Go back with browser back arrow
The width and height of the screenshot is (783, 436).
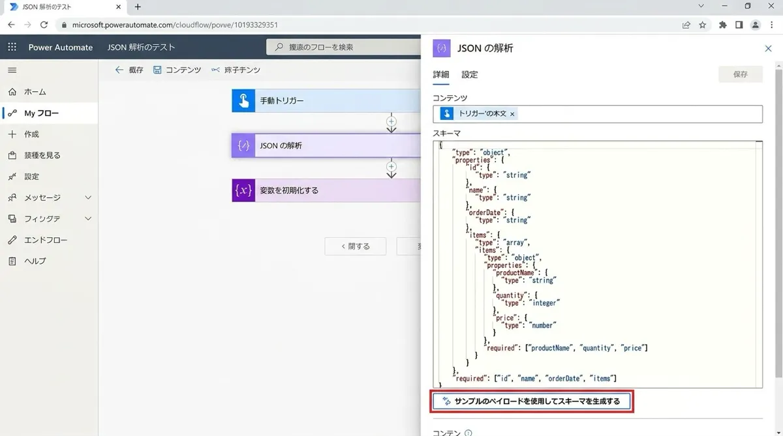[11, 25]
